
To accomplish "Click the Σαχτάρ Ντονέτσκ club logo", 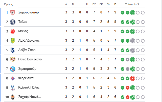I will (x=13, y=97).
